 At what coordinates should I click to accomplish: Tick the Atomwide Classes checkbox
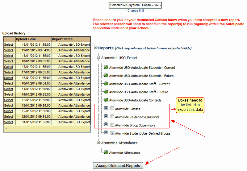(112, 108)
